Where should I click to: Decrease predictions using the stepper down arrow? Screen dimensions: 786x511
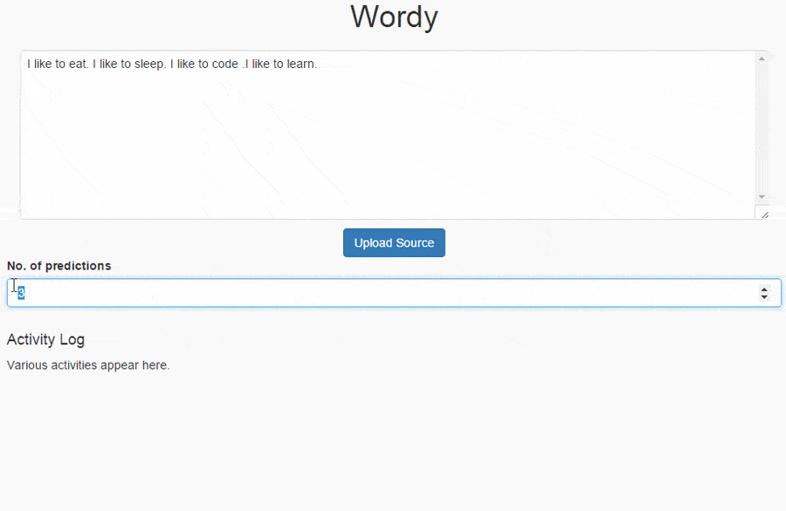pyautogui.click(x=762, y=297)
